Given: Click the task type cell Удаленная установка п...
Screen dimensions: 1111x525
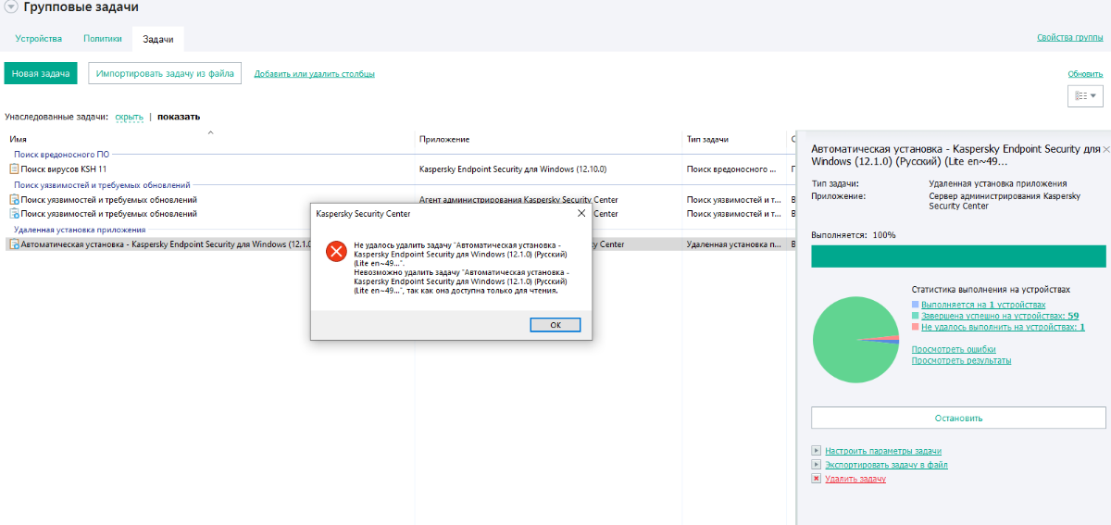Looking at the screenshot, I should pyautogui.click(x=734, y=244).
